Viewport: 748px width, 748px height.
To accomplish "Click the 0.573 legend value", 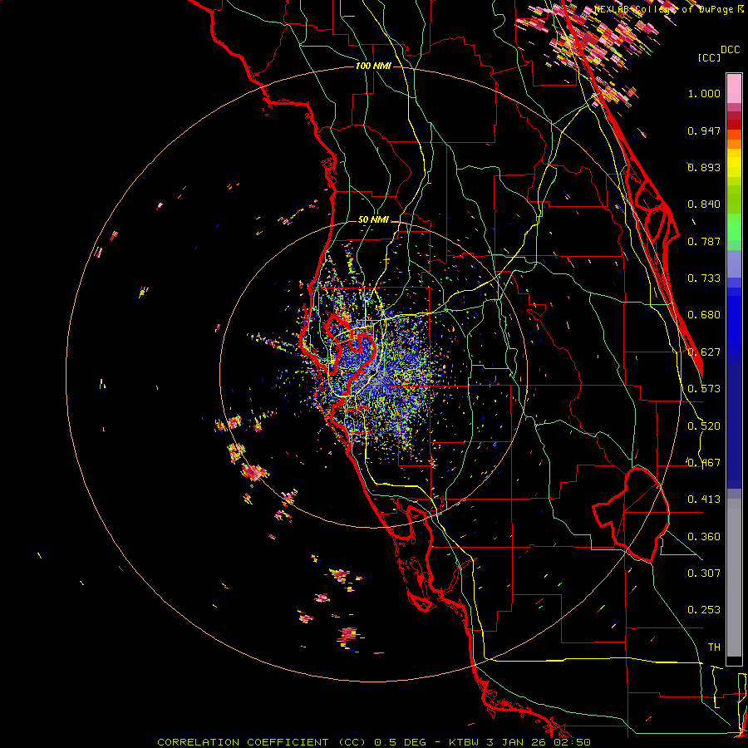I will tap(704, 389).
